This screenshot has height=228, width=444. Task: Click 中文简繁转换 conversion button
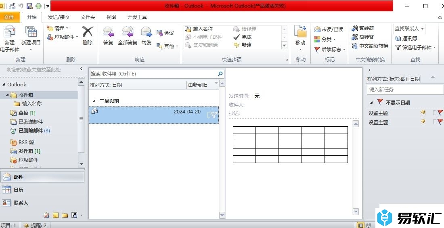point(370,46)
